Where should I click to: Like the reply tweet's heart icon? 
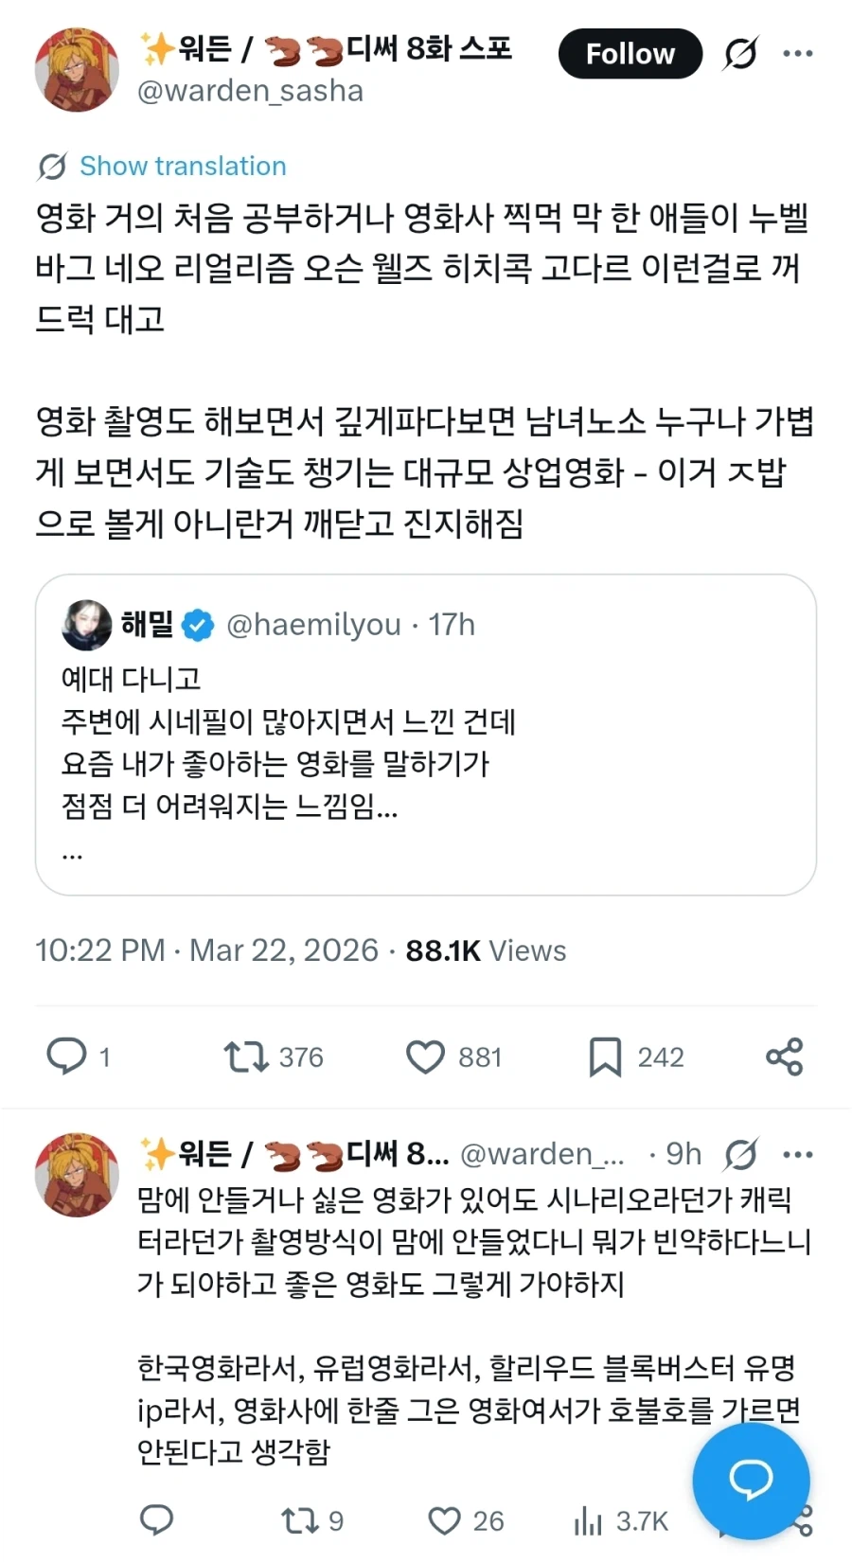[444, 1519]
